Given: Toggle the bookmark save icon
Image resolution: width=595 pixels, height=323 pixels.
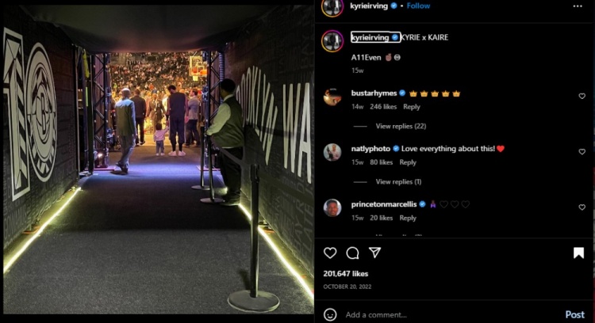Looking at the screenshot, I should (x=578, y=253).
